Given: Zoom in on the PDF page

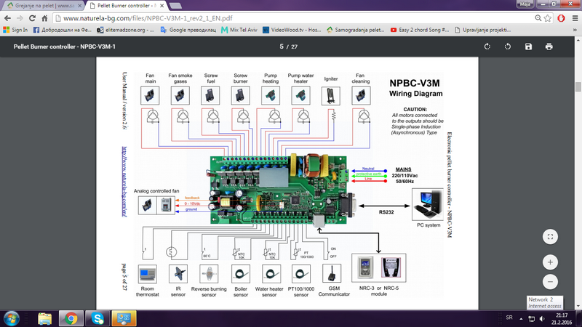Looking at the screenshot, I should (550, 262).
